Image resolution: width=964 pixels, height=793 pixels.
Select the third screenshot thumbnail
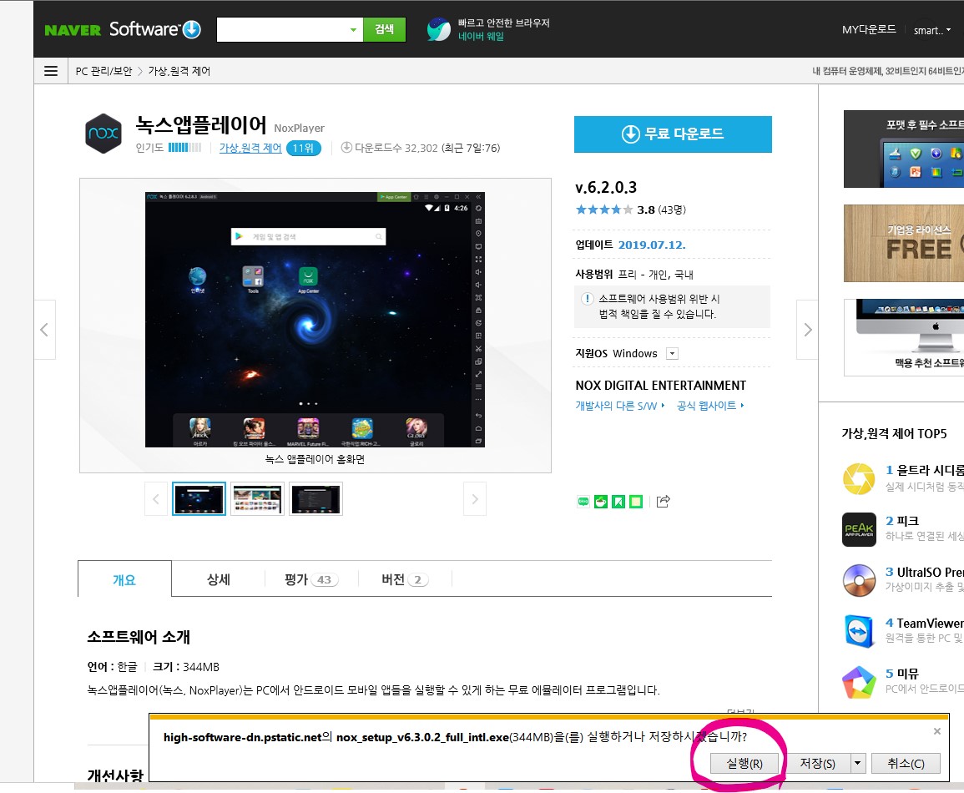click(x=315, y=498)
